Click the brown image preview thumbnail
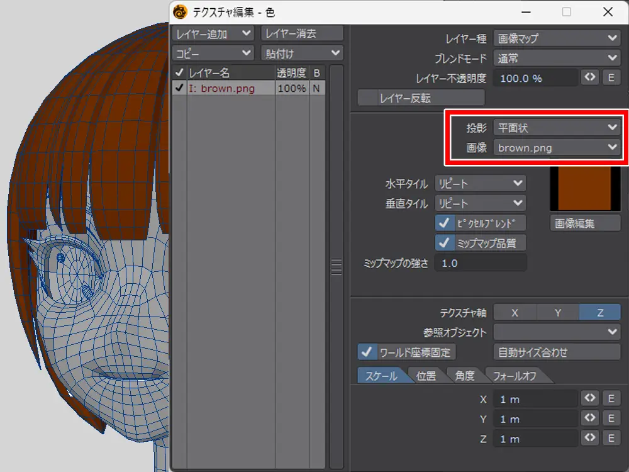This screenshot has height=472, width=629. 581,189
